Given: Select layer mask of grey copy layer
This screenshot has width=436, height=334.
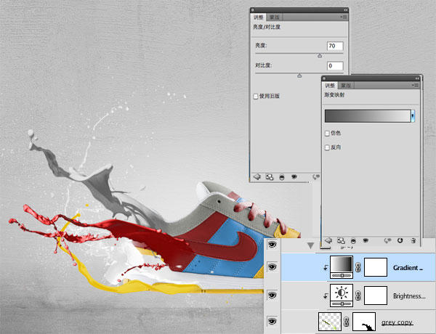Looking at the screenshot, I should point(364,322).
